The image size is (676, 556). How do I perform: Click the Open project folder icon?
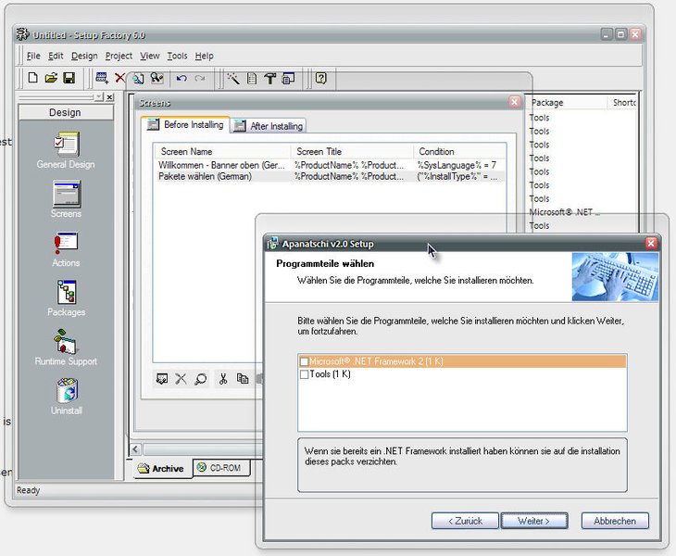point(51,79)
